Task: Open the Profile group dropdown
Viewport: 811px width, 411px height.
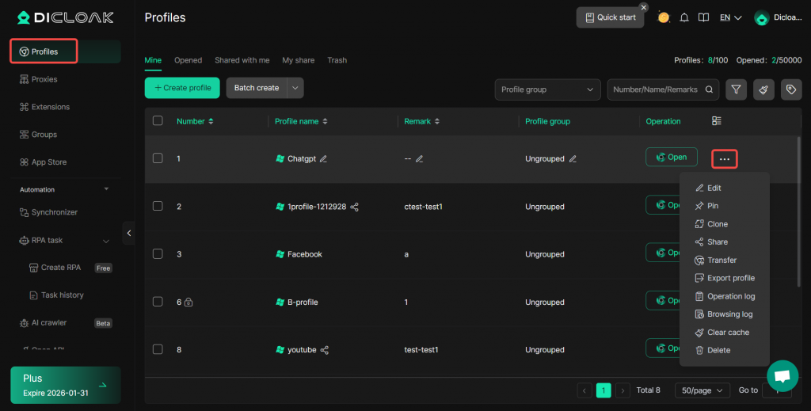Action: (x=547, y=89)
